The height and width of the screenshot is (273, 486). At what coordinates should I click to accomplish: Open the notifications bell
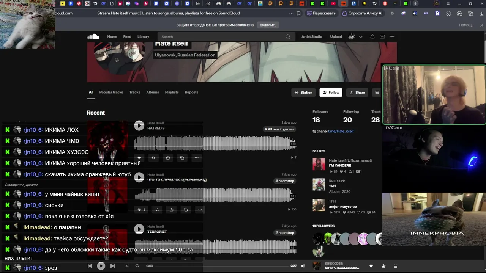point(372,37)
